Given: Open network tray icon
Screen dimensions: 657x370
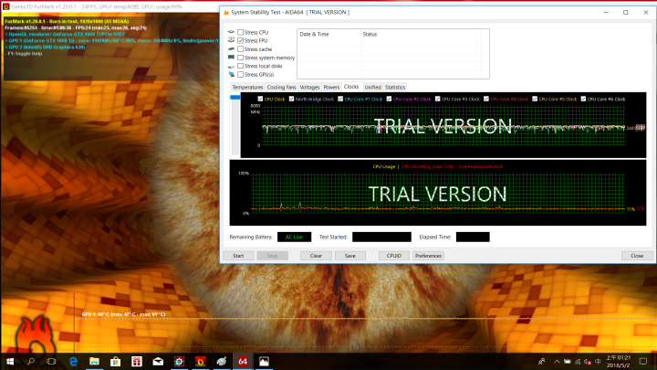Looking at the screenshot, I should pyautogui.click(x=578, y=361).
